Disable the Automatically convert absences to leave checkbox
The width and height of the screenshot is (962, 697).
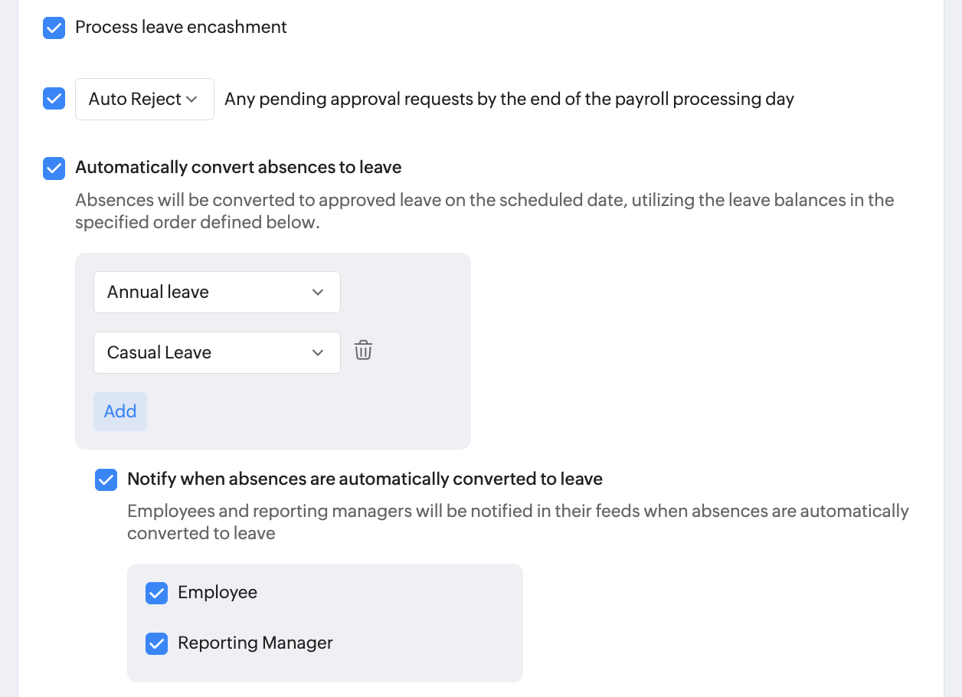point(54,168)
